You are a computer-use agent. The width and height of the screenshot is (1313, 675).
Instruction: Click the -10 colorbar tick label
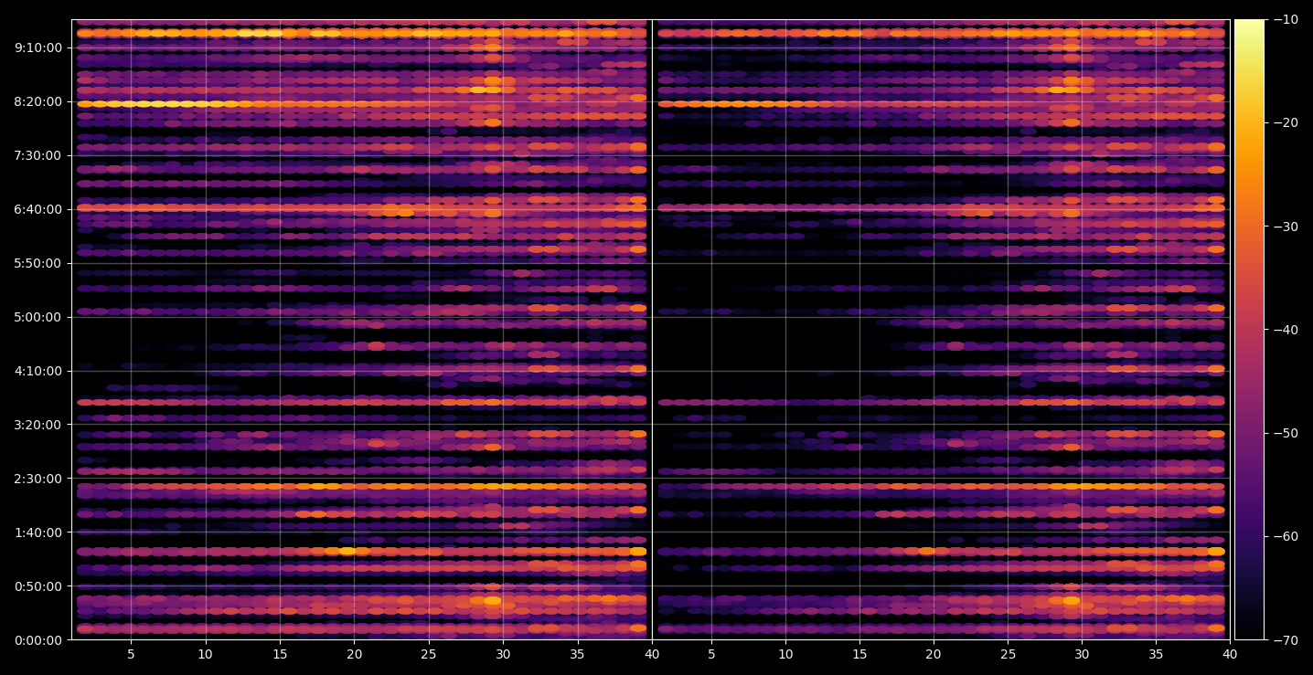click(x=1286, y=19)
